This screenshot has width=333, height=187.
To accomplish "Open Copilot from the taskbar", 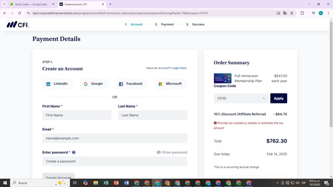I will point(85,183).
